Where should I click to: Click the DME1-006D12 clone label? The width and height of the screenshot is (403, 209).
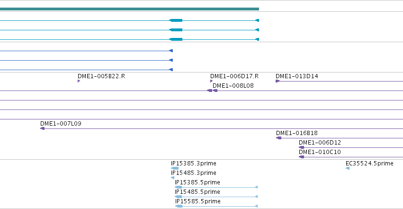tap(320, 143)
